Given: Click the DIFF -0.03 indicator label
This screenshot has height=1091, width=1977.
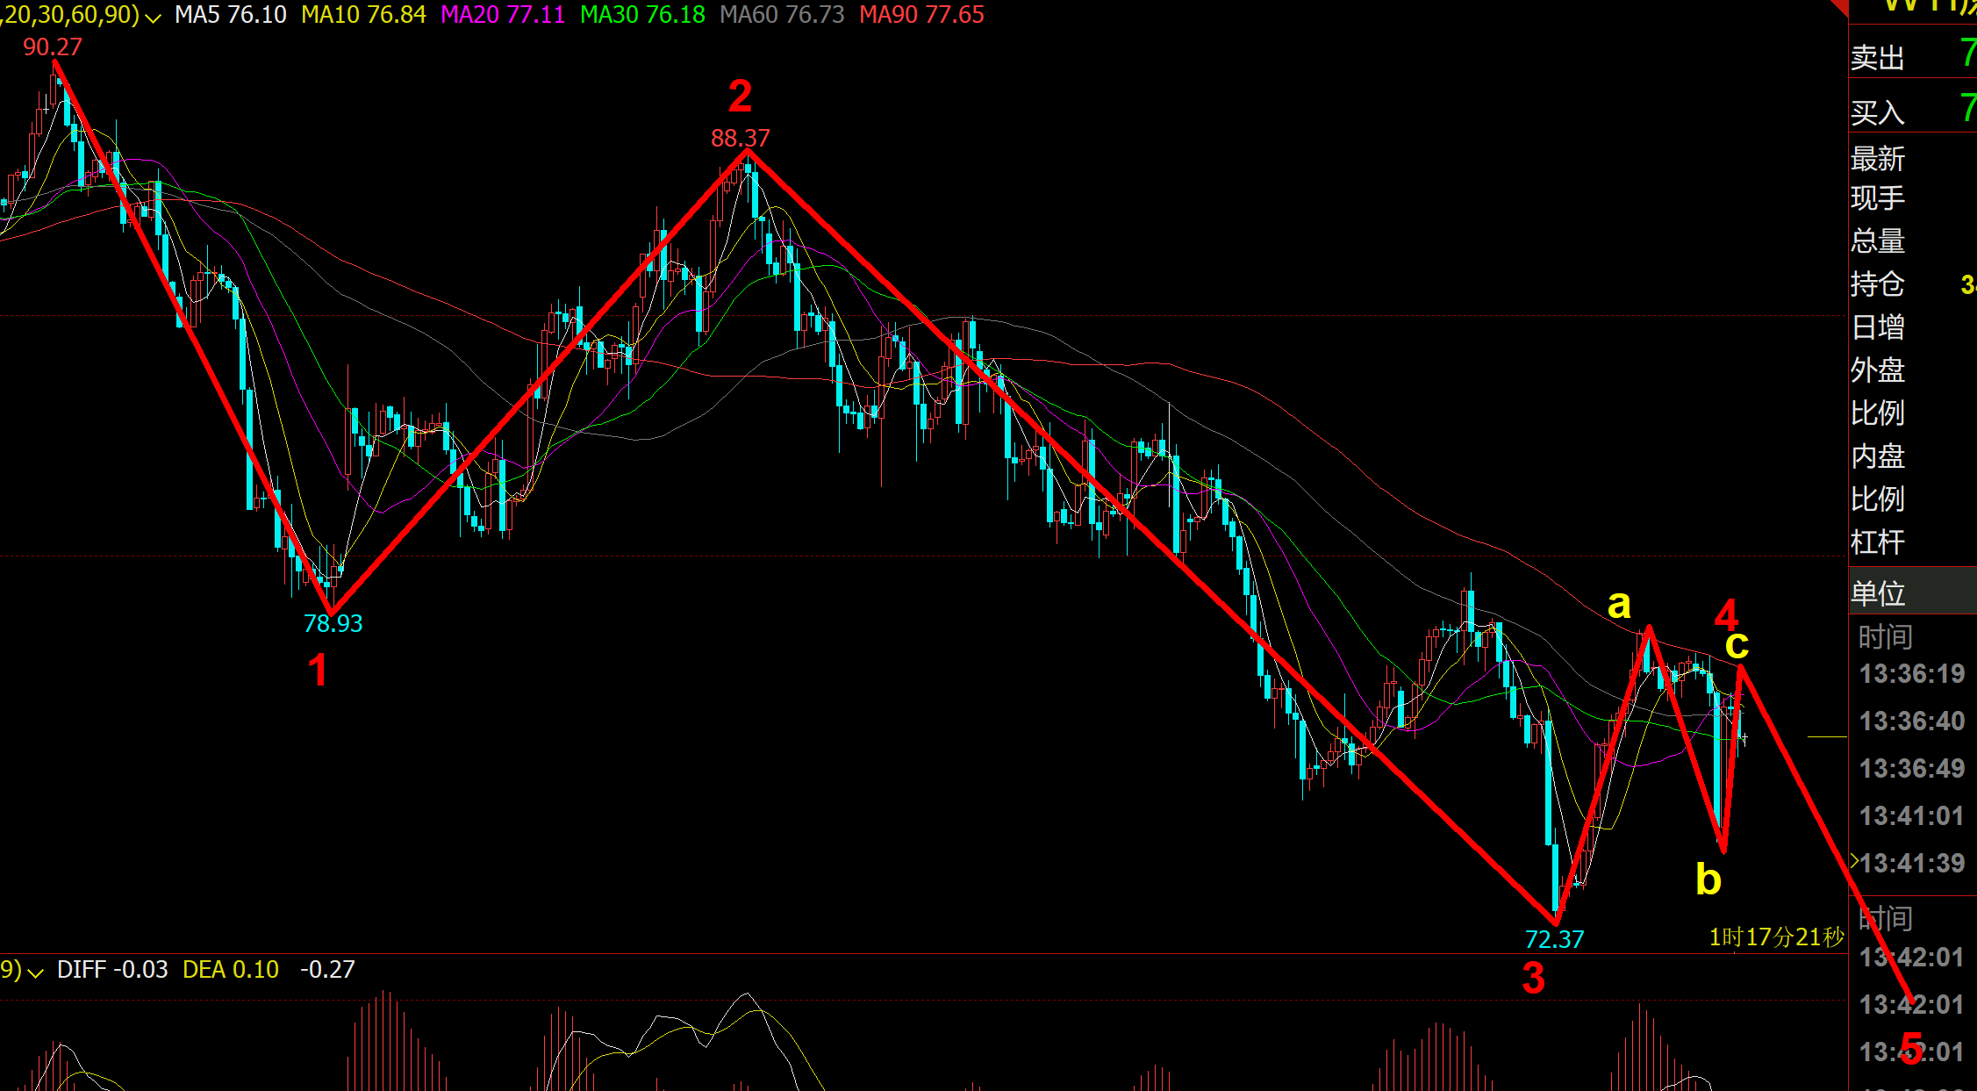Looking at the screenshot, I should [x=112, y=970].
